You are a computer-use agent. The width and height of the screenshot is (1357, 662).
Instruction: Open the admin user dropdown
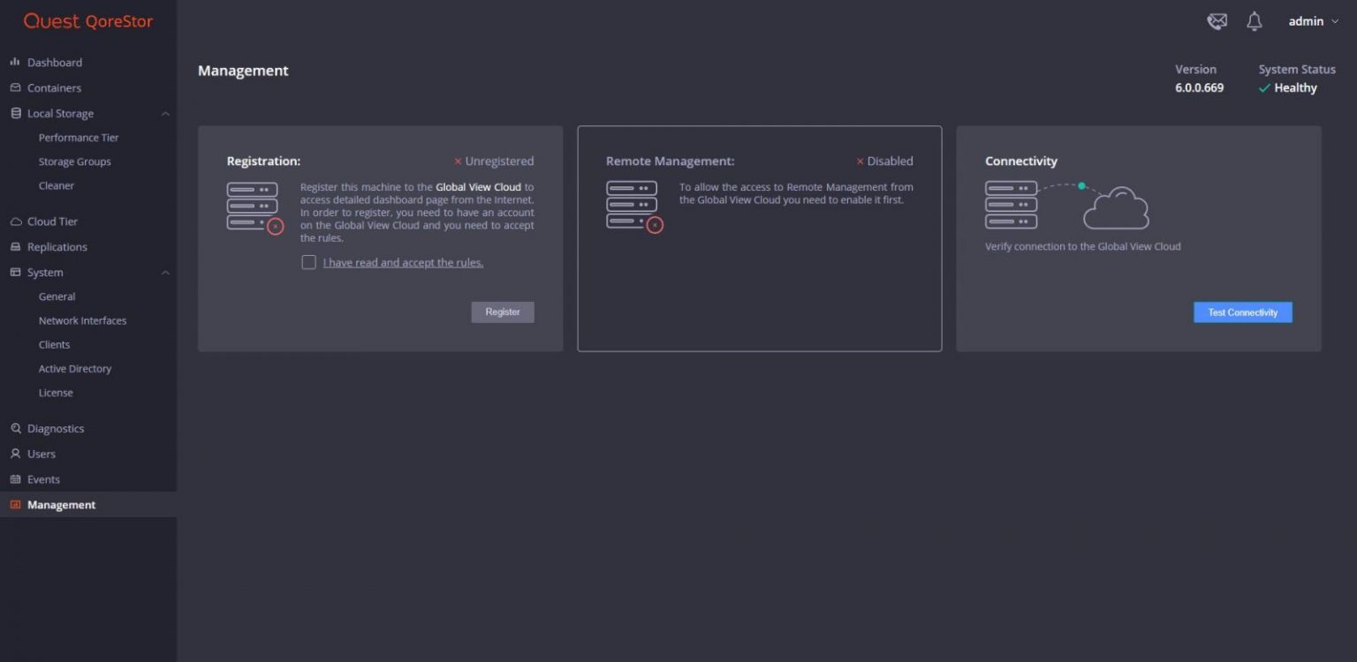point(1314,21)
